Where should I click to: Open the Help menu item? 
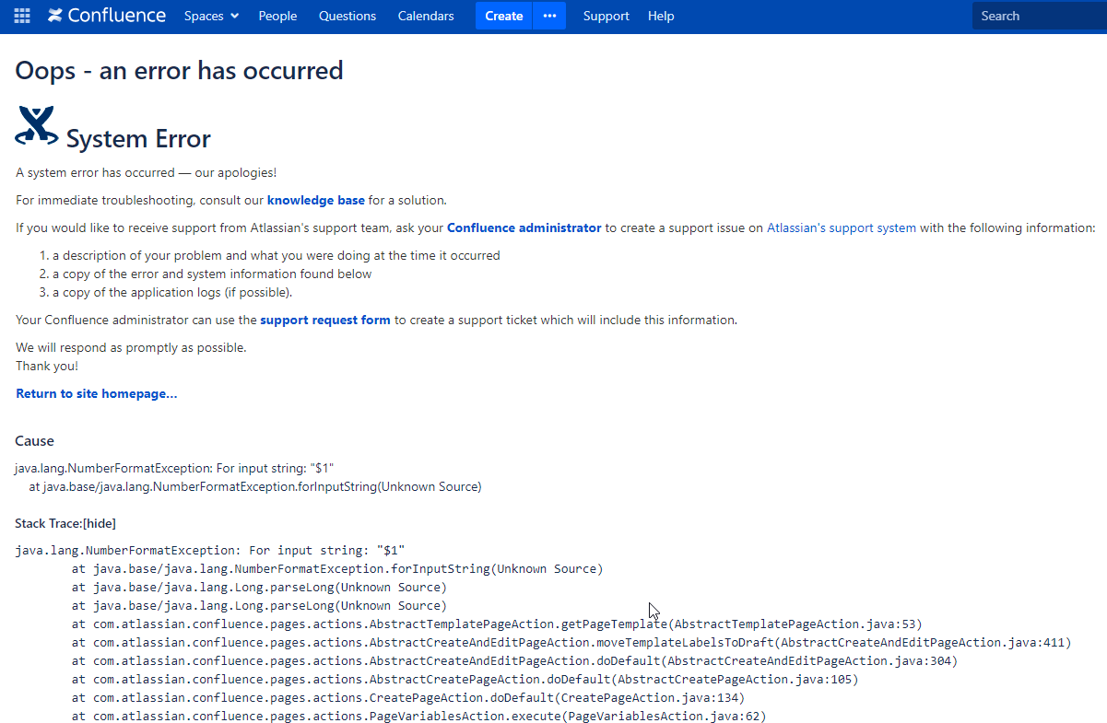(661, 16)
